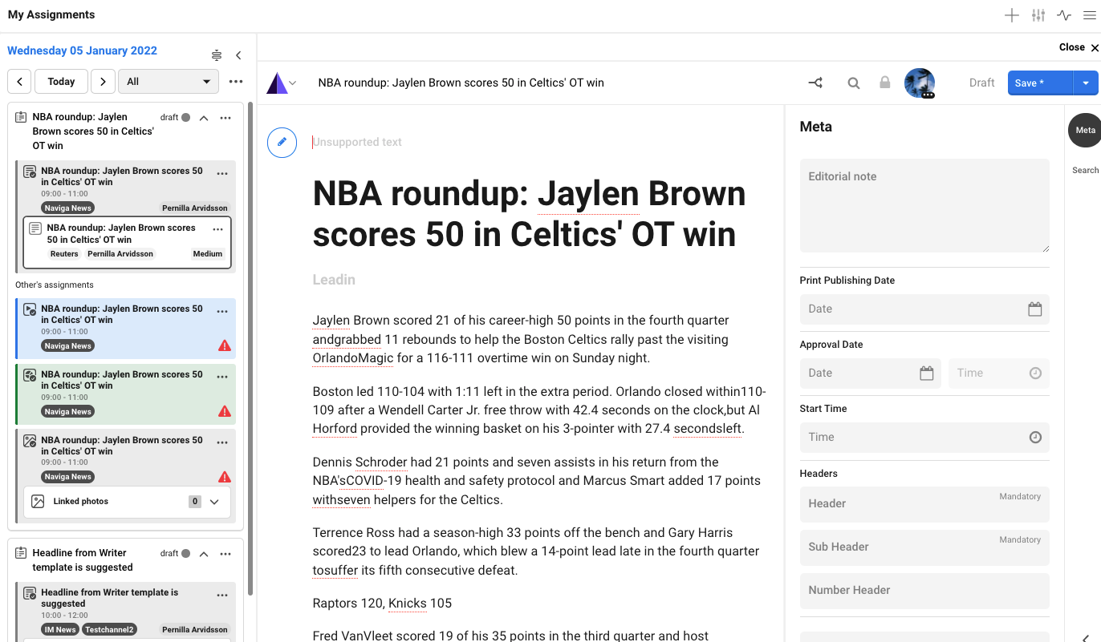Open the hamburger menu in top right
This screenshot has height=642, width=1101.
(1089, 15)
